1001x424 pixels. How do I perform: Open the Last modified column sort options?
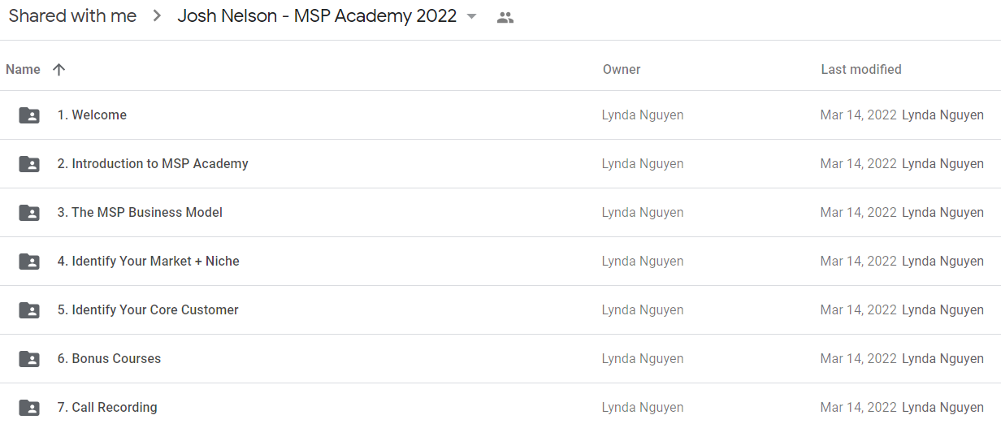pos(861,70)
